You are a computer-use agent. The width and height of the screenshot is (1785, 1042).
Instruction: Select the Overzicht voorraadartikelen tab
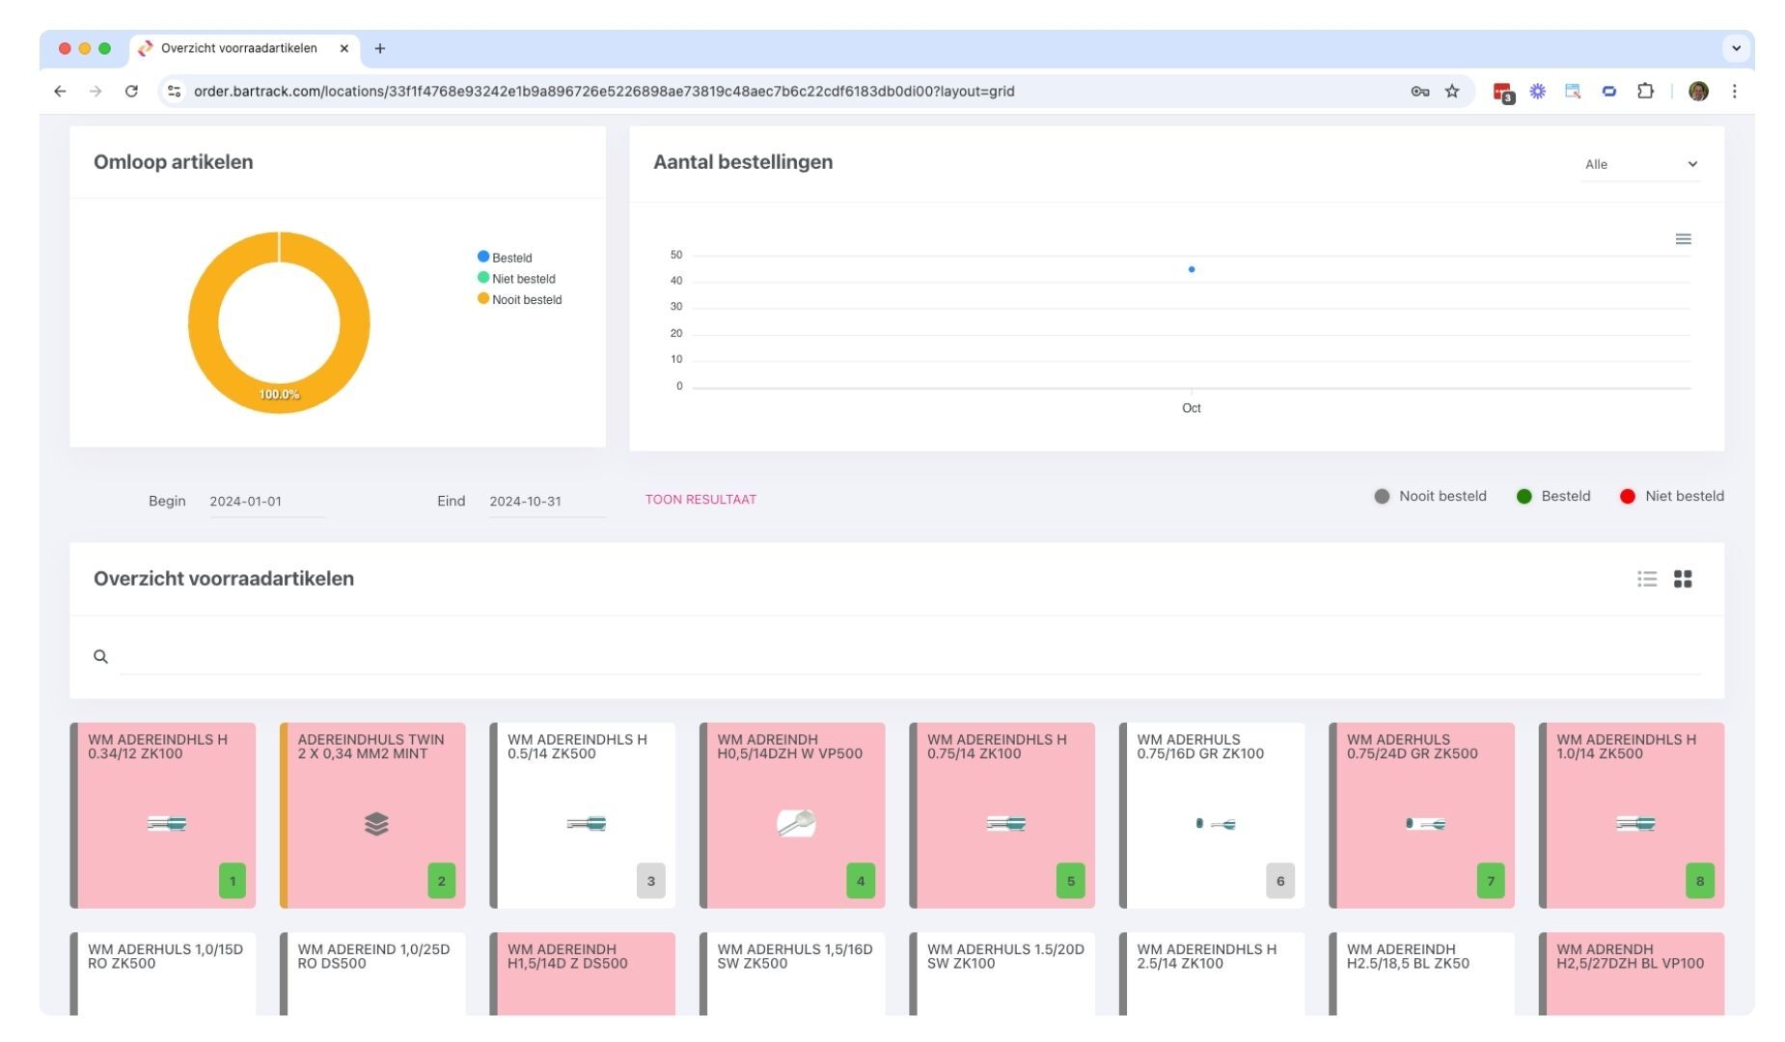(x=238, y=48)
